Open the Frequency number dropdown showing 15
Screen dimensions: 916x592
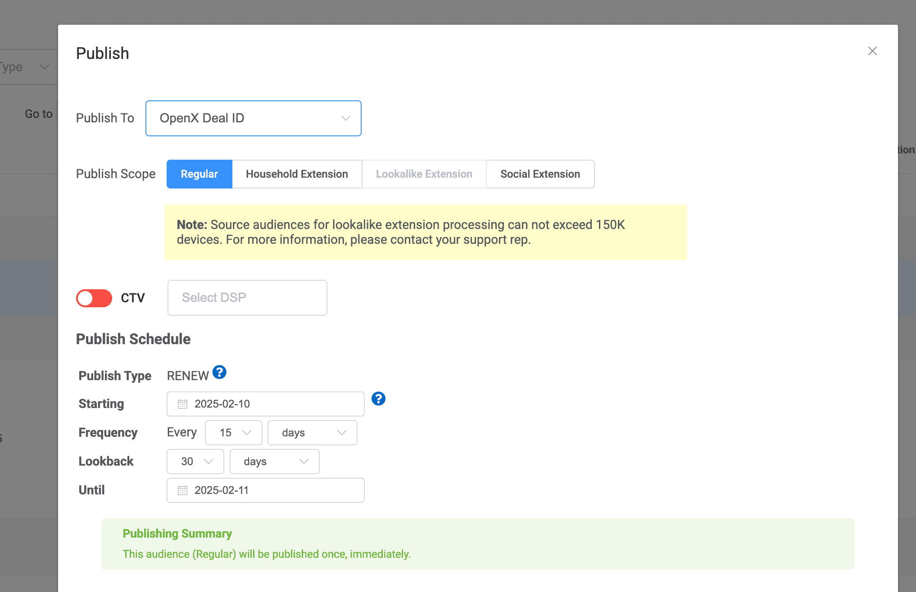(x=233, y=433)
